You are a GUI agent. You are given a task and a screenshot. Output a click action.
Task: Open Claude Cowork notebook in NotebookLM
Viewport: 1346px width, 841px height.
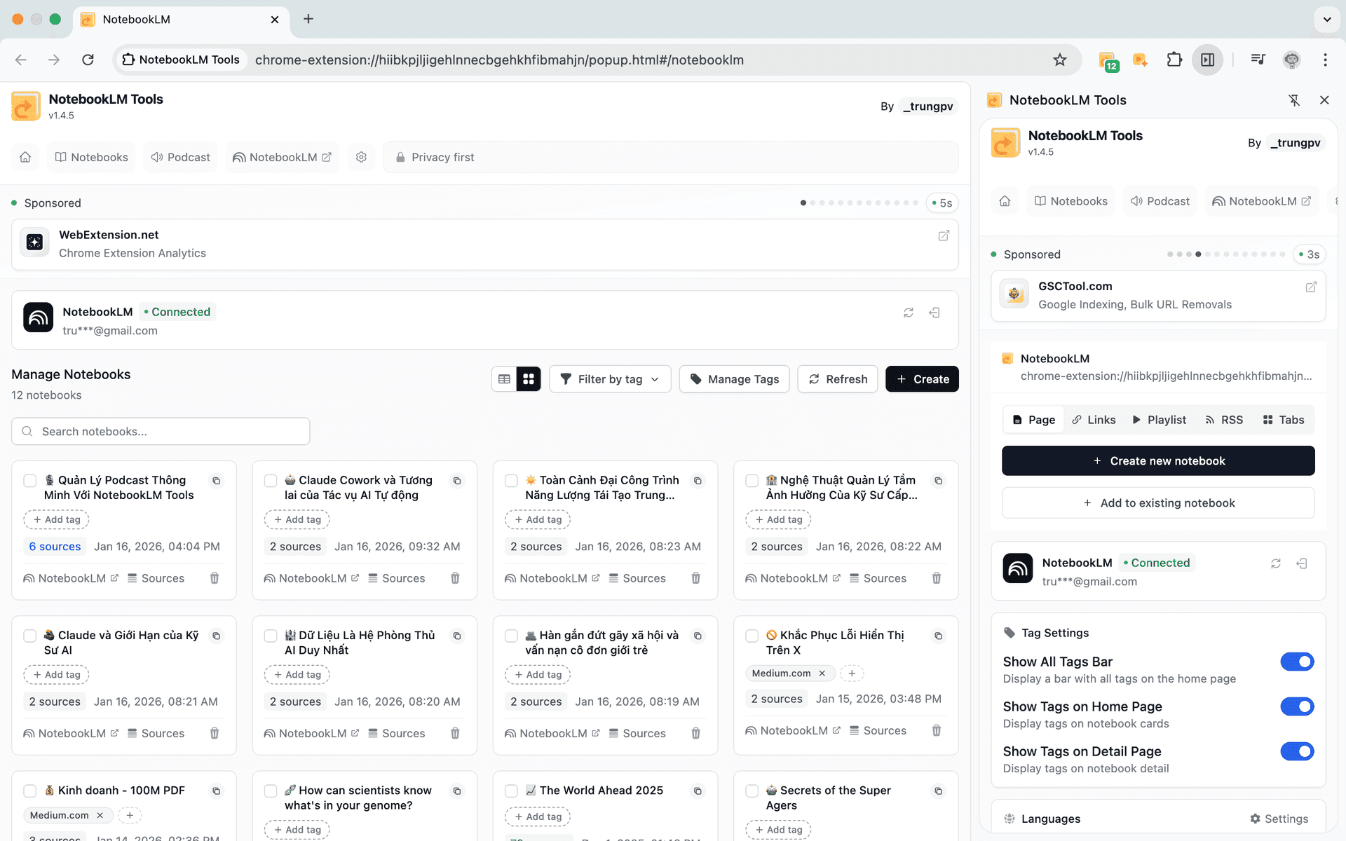311,578
